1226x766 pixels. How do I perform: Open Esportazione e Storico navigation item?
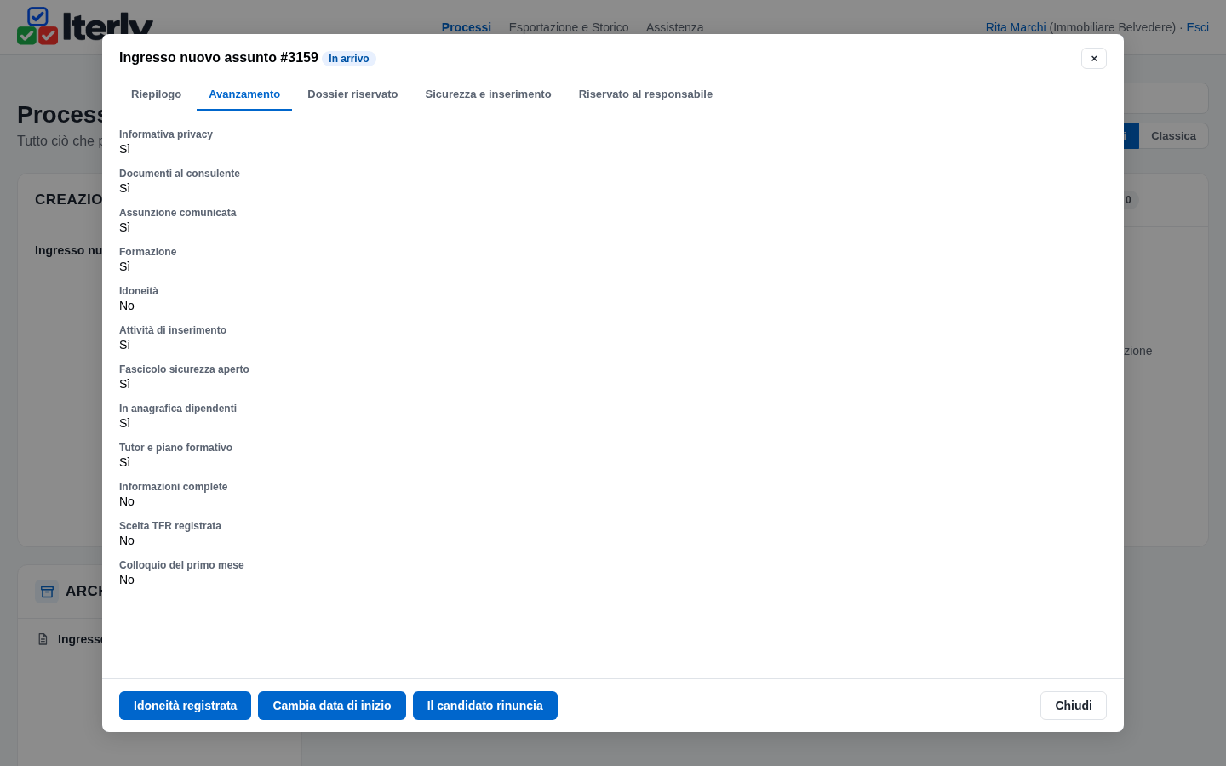[569, 27]
